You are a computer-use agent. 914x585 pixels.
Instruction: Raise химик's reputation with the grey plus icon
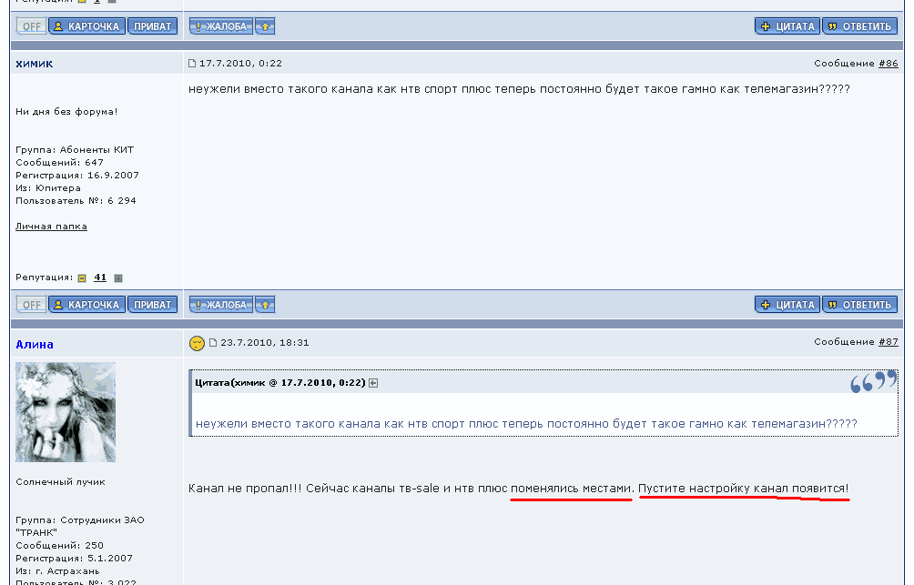pos(118,277)
